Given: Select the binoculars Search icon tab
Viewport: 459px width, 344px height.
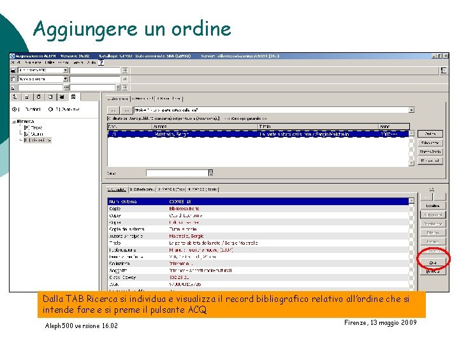Looking at the screenshot, I should [x=73, y=97].
